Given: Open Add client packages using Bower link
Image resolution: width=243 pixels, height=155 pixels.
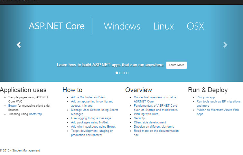Looking at the screenshot, I should (x=93, y=127).
